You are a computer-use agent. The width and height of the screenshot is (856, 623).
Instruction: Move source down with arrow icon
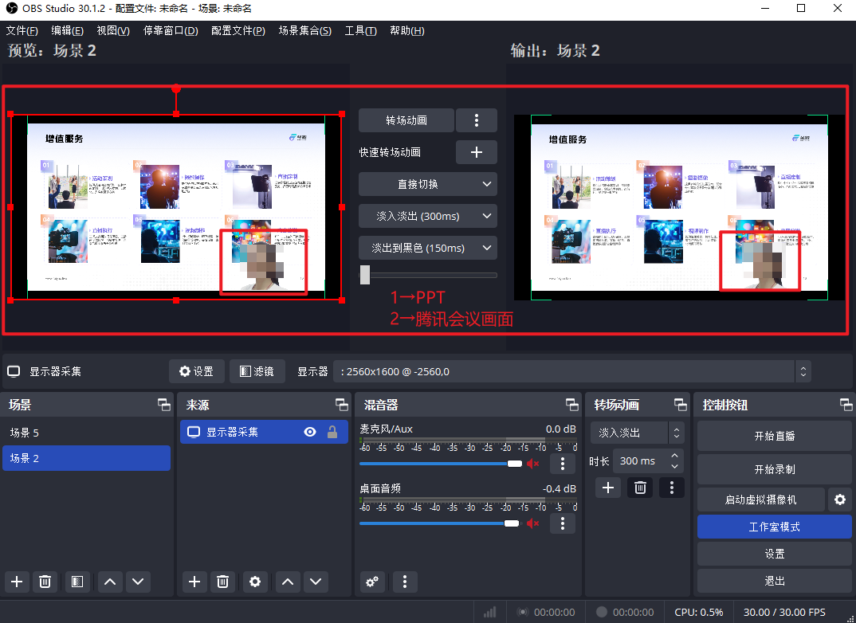pos(316,582)
